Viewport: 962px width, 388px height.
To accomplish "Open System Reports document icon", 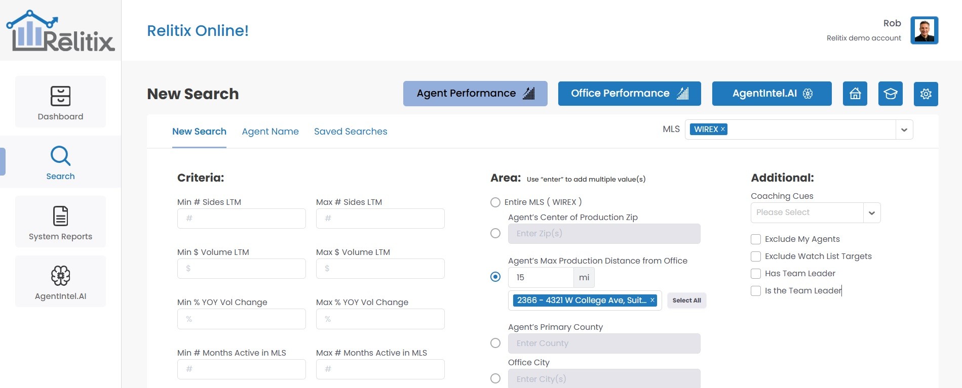I will pyautogui.click(x=60, y=216).
